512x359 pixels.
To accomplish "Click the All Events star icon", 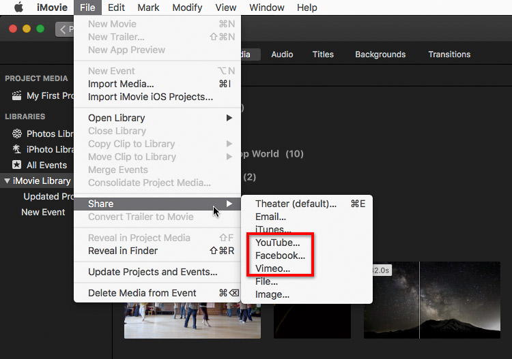I will tap(16, 165).
